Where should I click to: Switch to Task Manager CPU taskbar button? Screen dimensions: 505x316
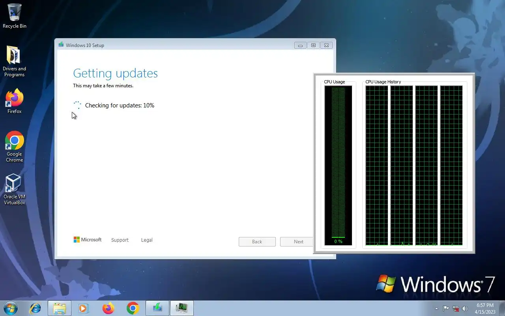[x=182, y=308]
